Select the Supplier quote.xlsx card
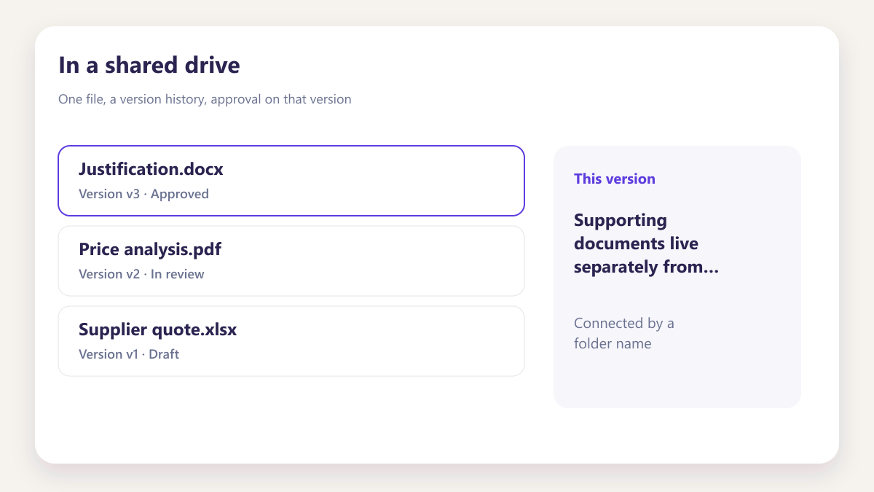Image resolution: width=874 pixels, height=492 pixels. click(291, 341)
